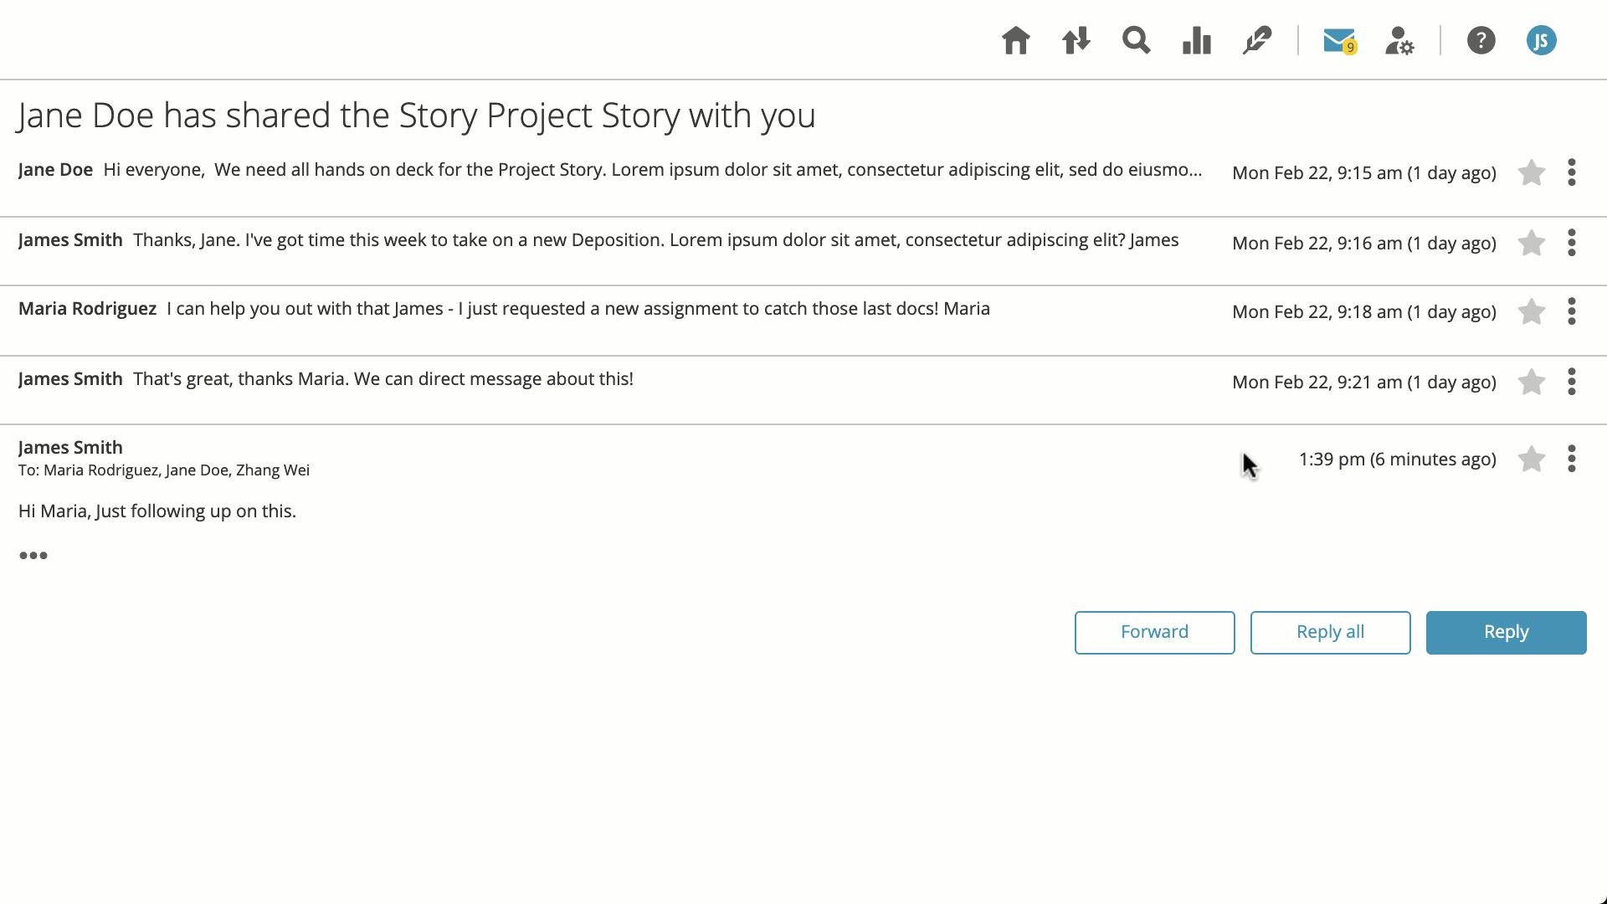Open the Analytics/Reports icon
Image resolution: width=1607 pixels, height=904 pixels.
[1198, 39]
